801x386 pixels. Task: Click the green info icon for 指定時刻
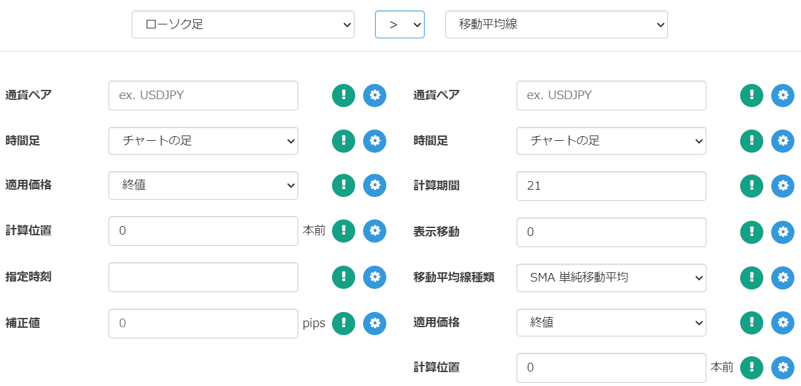[343, 277]
